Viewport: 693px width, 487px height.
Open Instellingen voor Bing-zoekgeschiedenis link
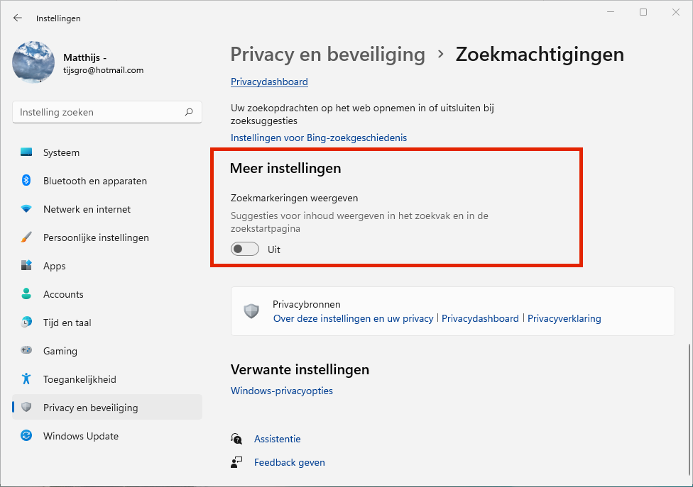click(319, 138)
